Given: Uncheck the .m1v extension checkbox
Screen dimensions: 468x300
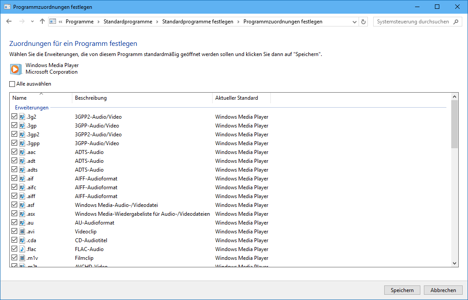Looking at the screenshot, I should tap(14, 258).
